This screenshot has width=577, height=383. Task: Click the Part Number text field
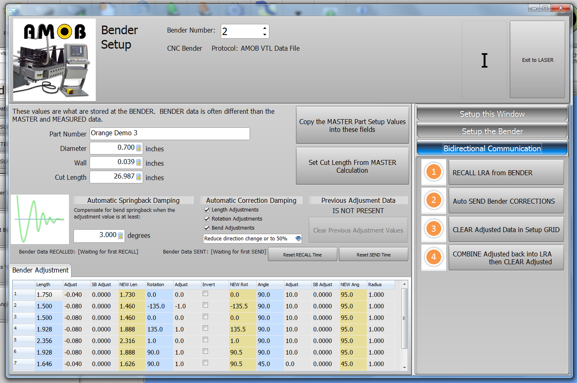(x=170, y=134)
